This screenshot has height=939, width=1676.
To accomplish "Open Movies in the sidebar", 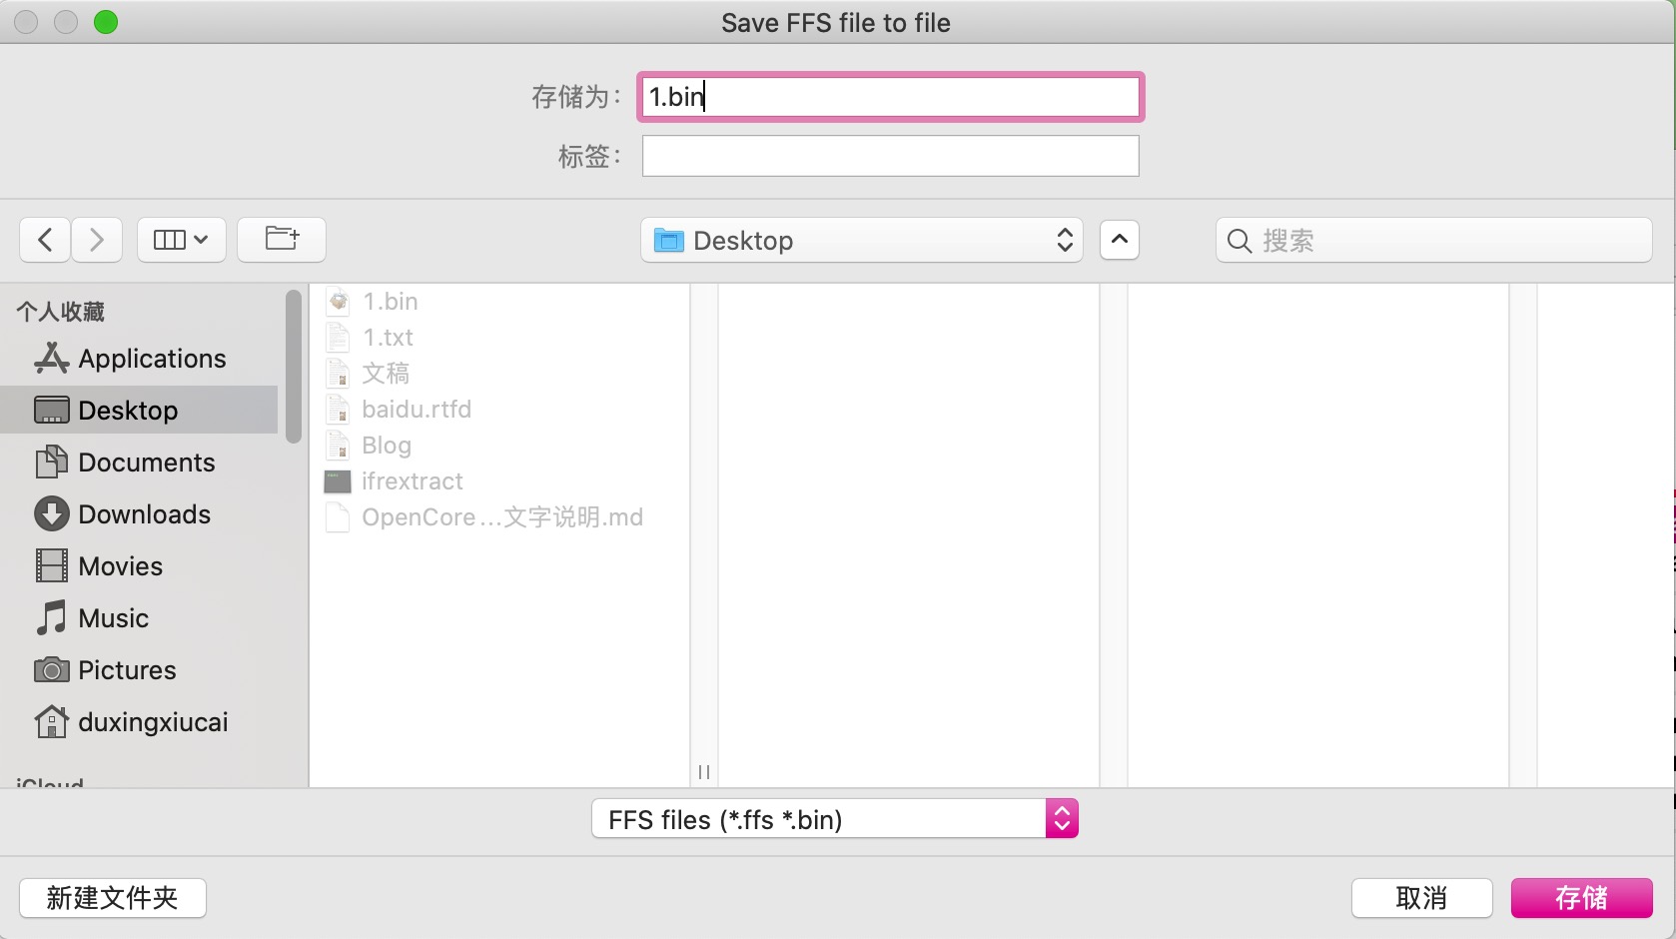I will pyautogui.click(x=140, y=566).
